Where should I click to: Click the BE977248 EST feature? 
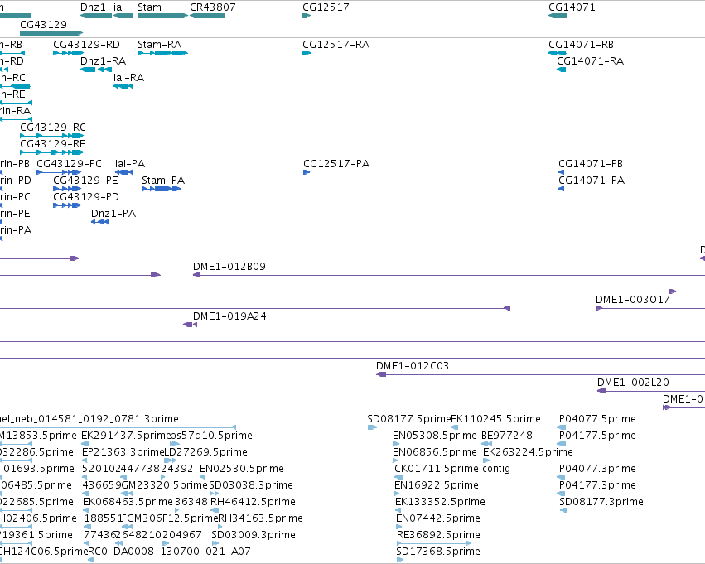pyautogui.click(x=486, y=444)
